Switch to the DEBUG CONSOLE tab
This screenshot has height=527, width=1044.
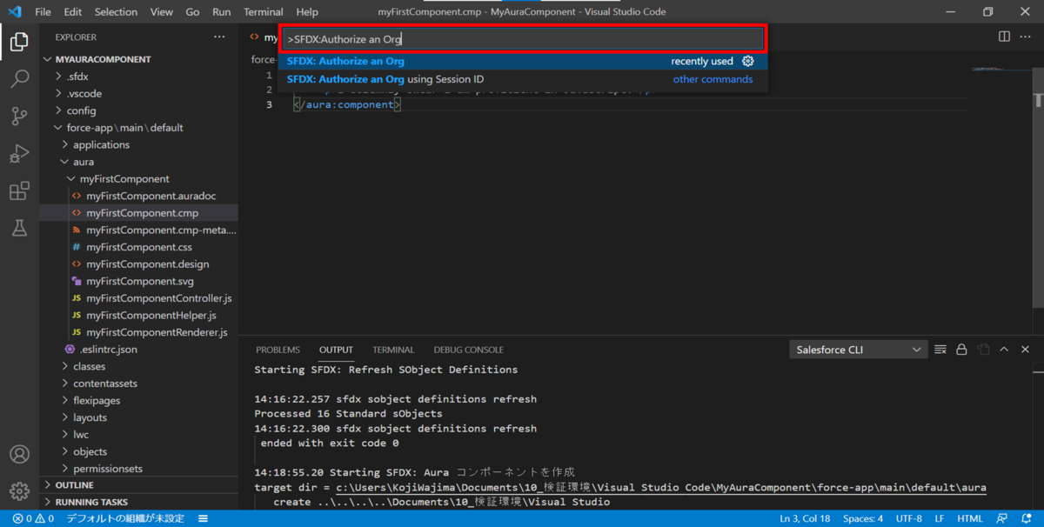469,350
